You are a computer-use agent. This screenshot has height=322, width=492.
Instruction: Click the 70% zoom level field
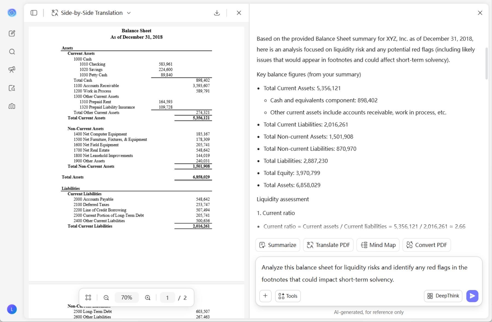127,298
